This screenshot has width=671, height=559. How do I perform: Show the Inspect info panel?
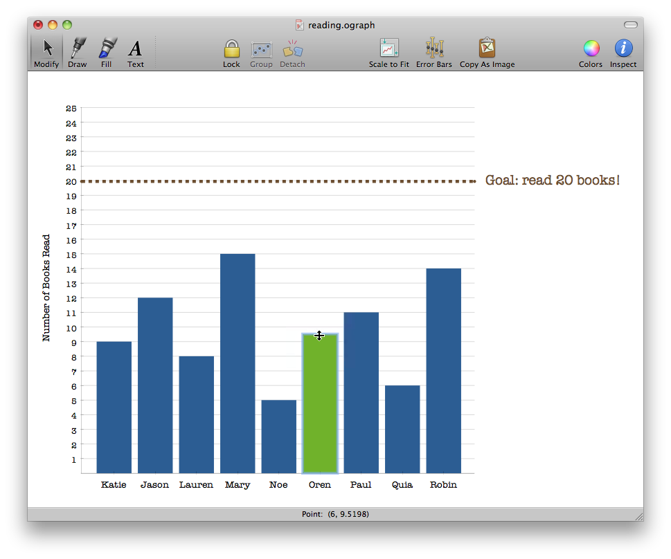pyautogui.click(x=623, y=49)
